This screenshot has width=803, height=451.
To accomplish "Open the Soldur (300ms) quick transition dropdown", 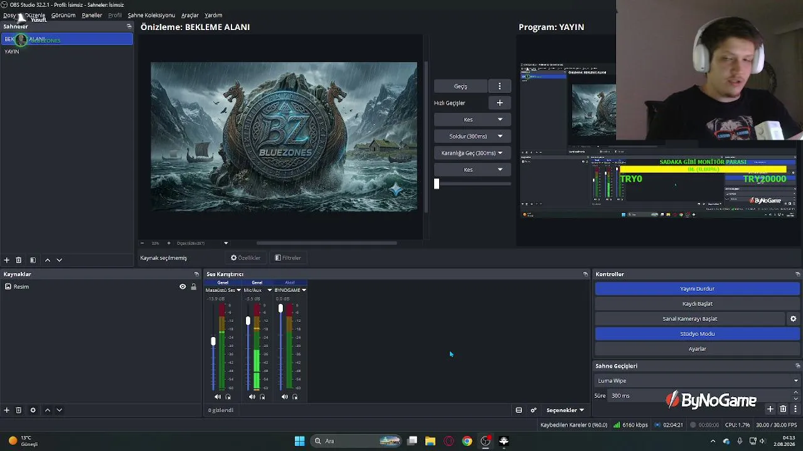I will pyautogui.click(x=472, y=137).
